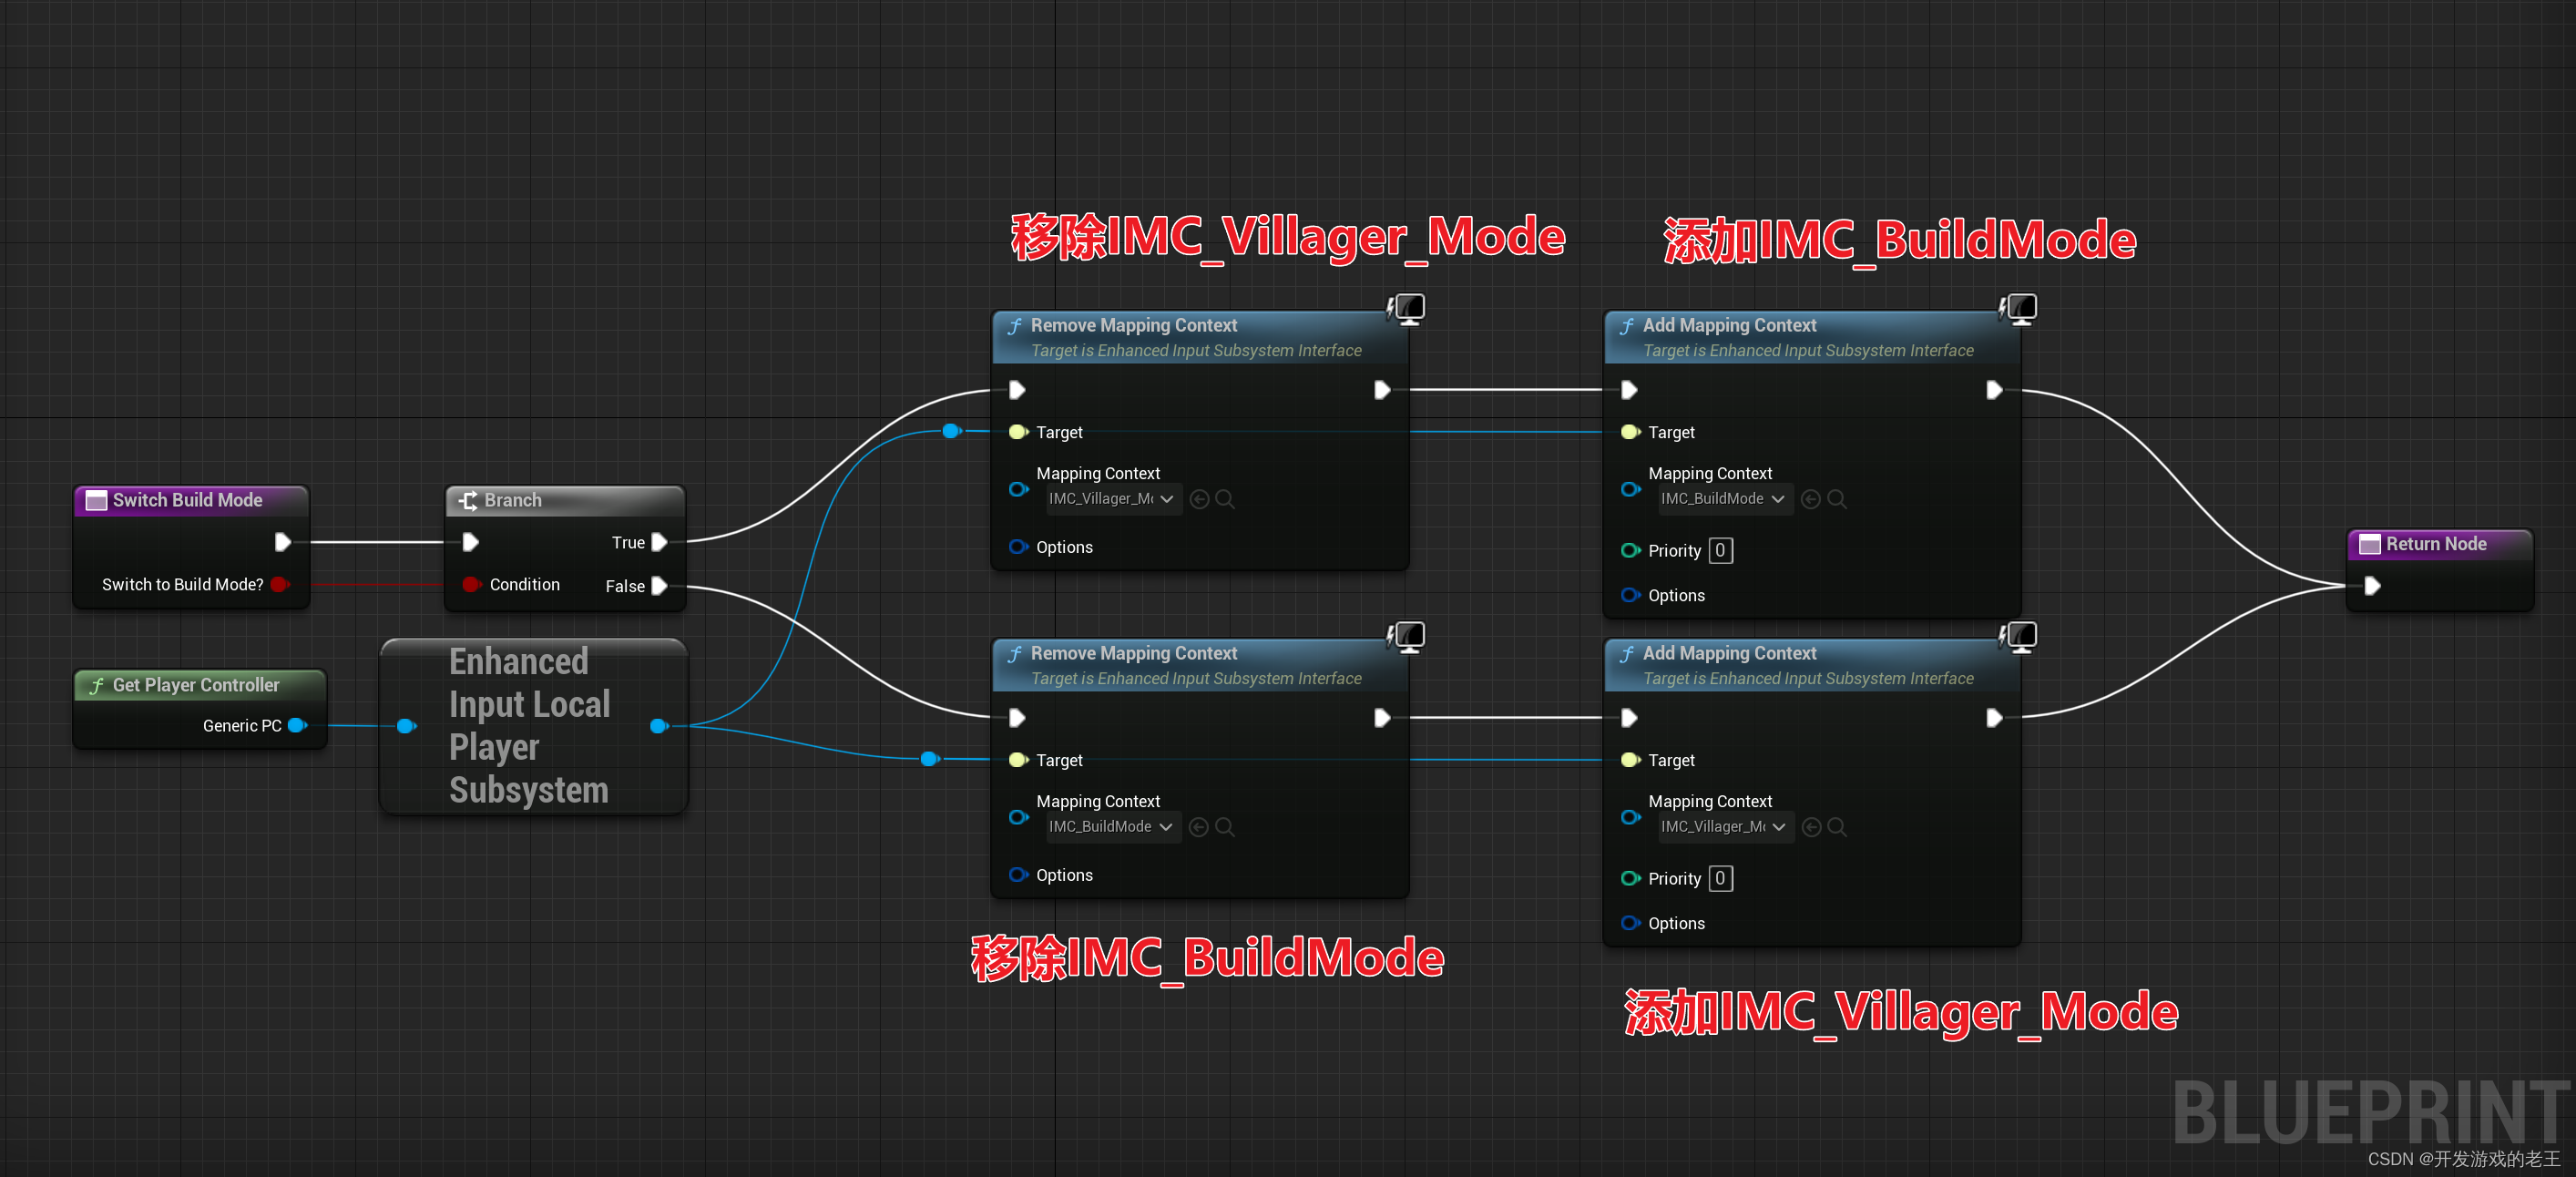Click Generic PC blue output pin

(296, 726)
